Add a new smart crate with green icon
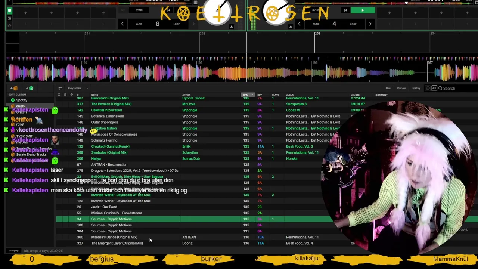This screenshot has height=269, width=478. (30, 88)
